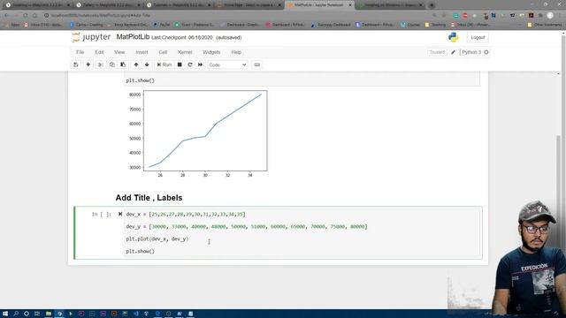The height and width of the screenshot is (318, 566).
Task: Open the Insert menu
Action: click(141, 52)
